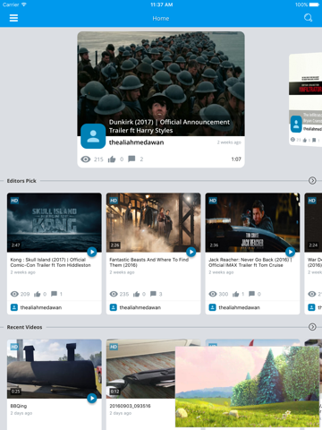
Task: Expand the Recent Videos section arrow
Action: click(x=312, y=327)
